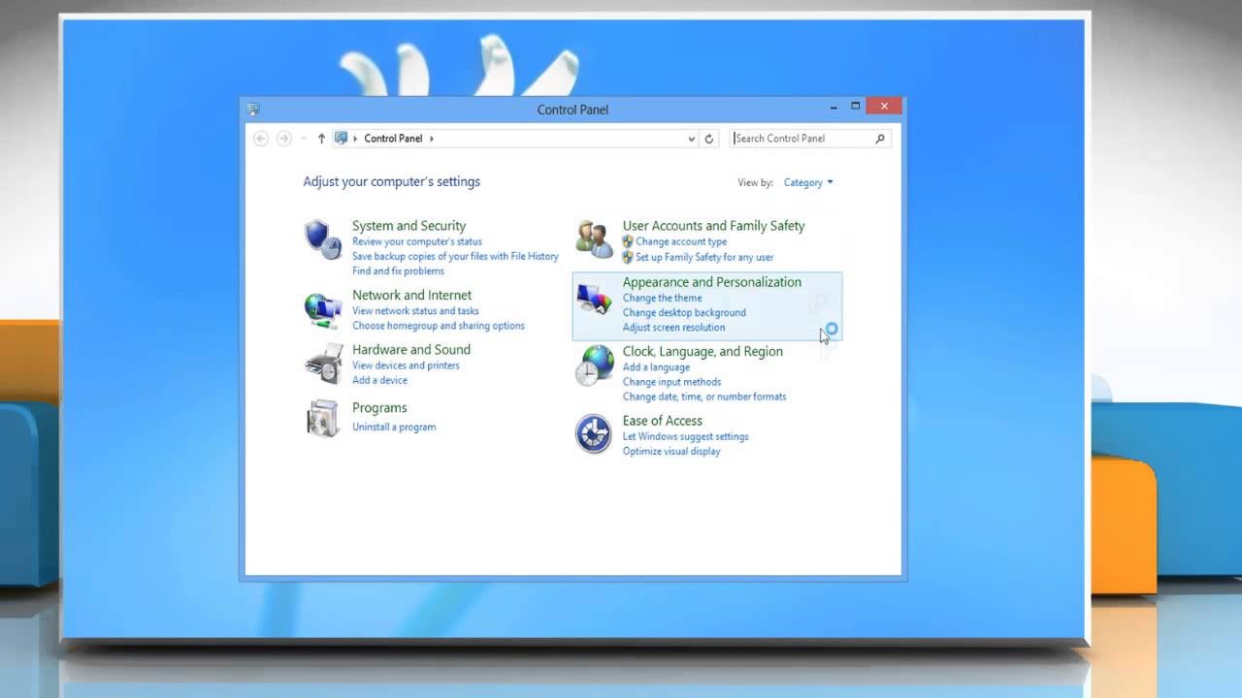Click the Back navigation arrow
Screen dimensions: 1242x698
click(260, 139)
